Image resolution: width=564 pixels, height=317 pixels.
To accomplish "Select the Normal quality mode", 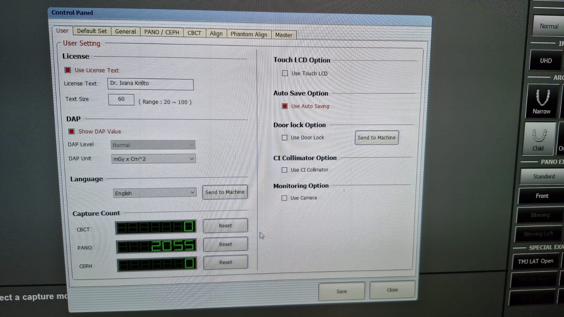I will (548, 26).
